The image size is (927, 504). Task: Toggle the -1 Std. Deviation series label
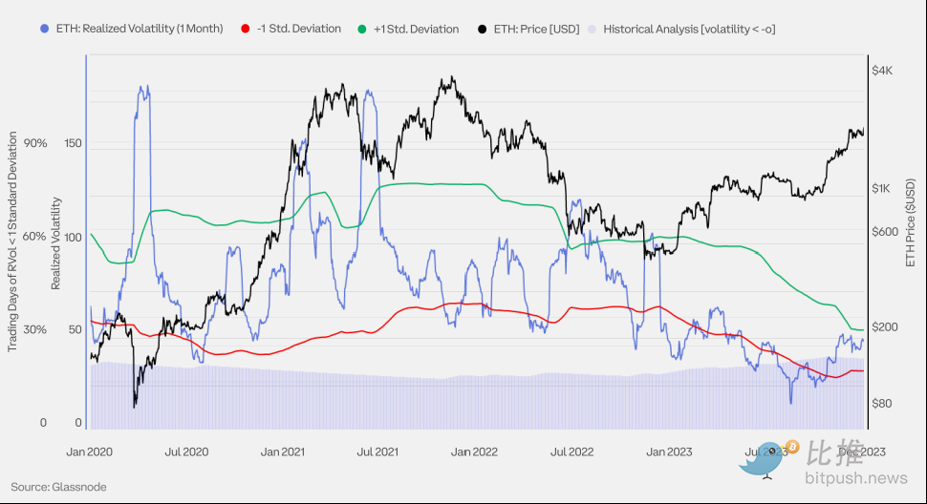(299, 29)
